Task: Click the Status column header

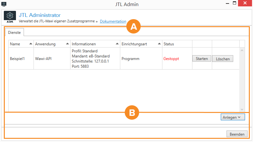Action: click(176, 44)
